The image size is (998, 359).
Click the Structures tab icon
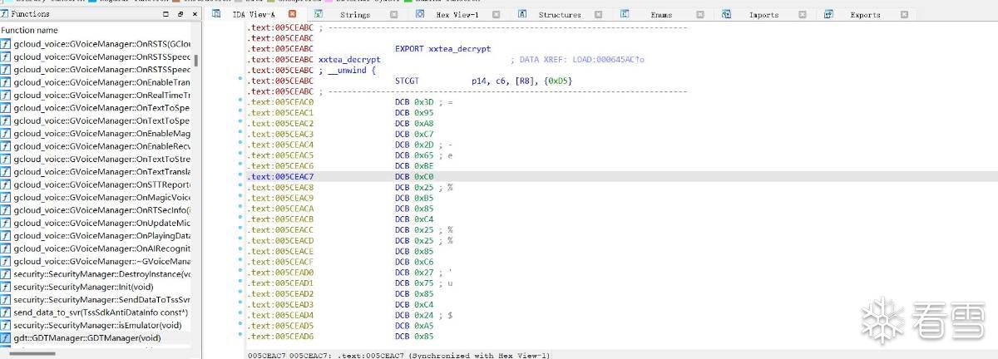(521, 14)
